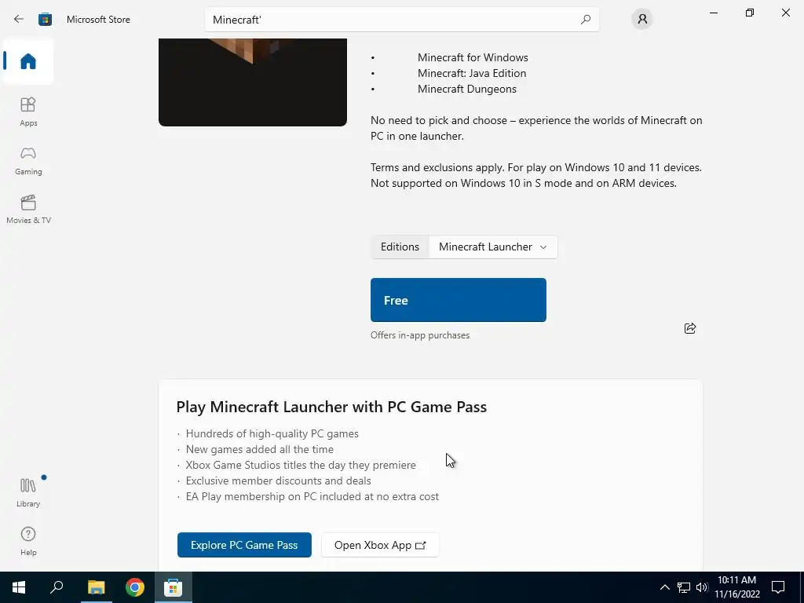
Task: Click 'Terms and exclusions apply' paragraph
Action: (535, 175)
